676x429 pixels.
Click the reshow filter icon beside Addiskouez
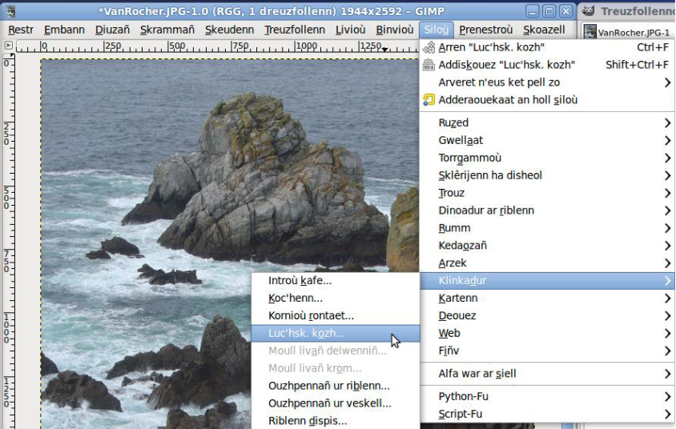(x=429, y=65)
